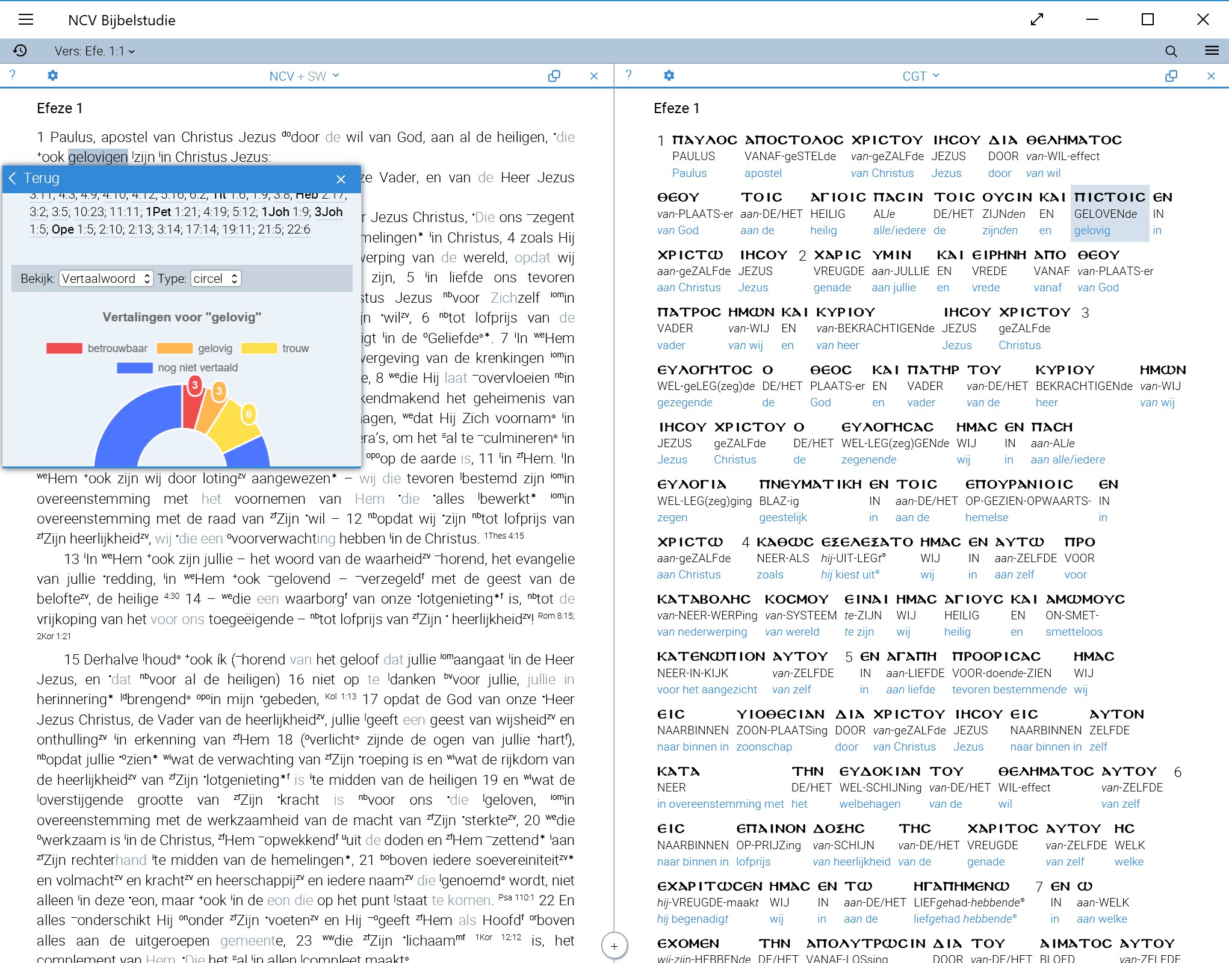The height and width of the screenshot is (963, 1229).
Task: Click help question mark in CGT panel
Action: coord(628,75)
